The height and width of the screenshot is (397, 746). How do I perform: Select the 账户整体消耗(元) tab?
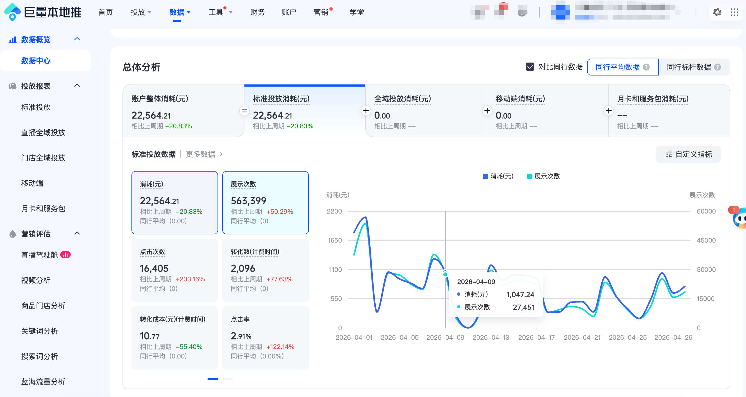[184, 111]
